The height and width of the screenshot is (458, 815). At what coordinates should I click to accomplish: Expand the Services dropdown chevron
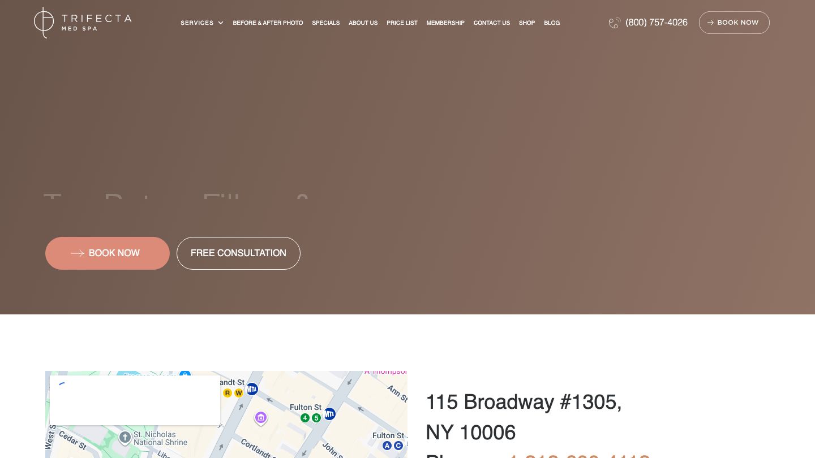pyautogui.click(x=221, y=23)
